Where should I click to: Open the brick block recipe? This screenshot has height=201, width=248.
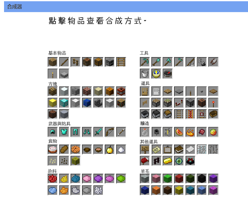pos(87,91)
